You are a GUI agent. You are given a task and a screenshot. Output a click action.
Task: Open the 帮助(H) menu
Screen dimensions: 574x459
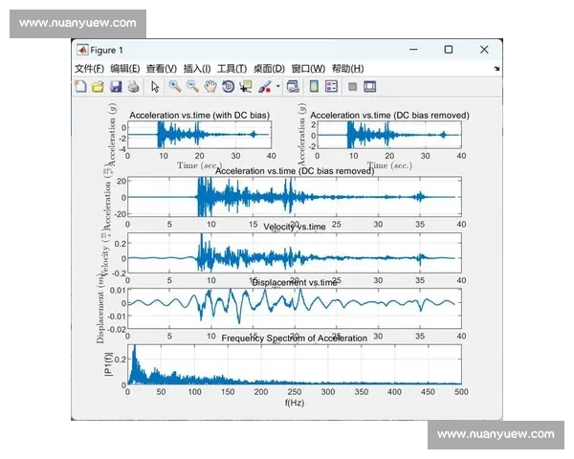tap(347, 69)
